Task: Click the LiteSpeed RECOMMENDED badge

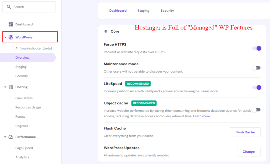Action: (x=138, y=84)
